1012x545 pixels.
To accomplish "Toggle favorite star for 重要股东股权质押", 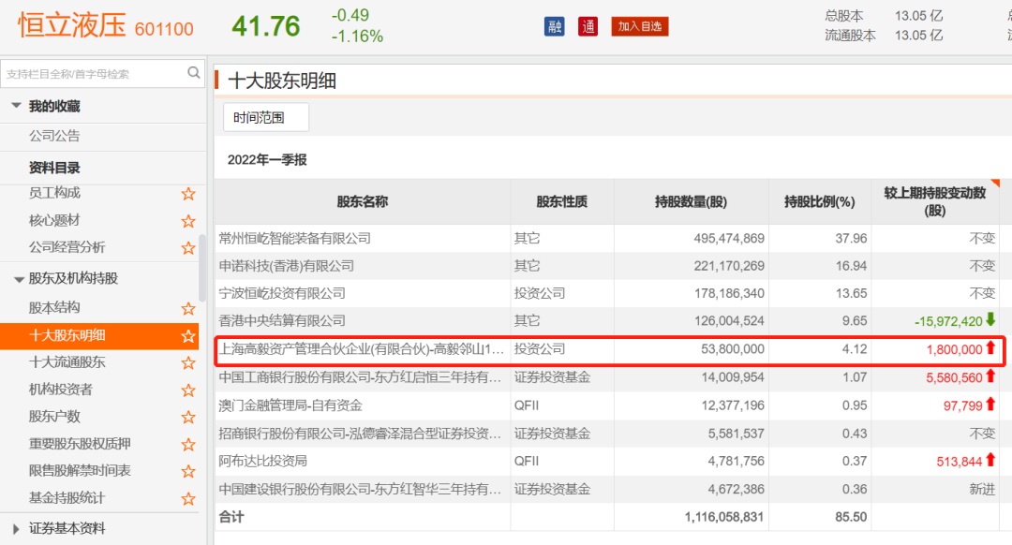I will [188, 445].
